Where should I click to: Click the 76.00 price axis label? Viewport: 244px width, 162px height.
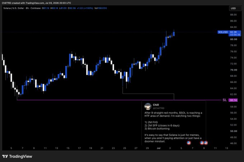coord(234,52)
